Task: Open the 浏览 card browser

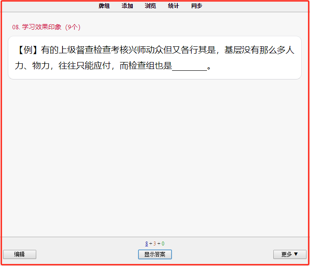Action: point(150,6)
